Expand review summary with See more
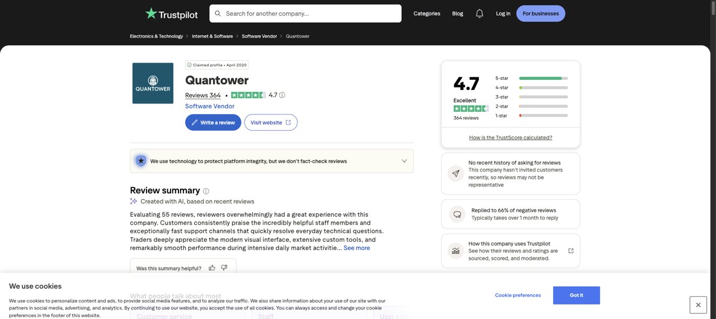The image size is (716, 319). tap(357, 248)
